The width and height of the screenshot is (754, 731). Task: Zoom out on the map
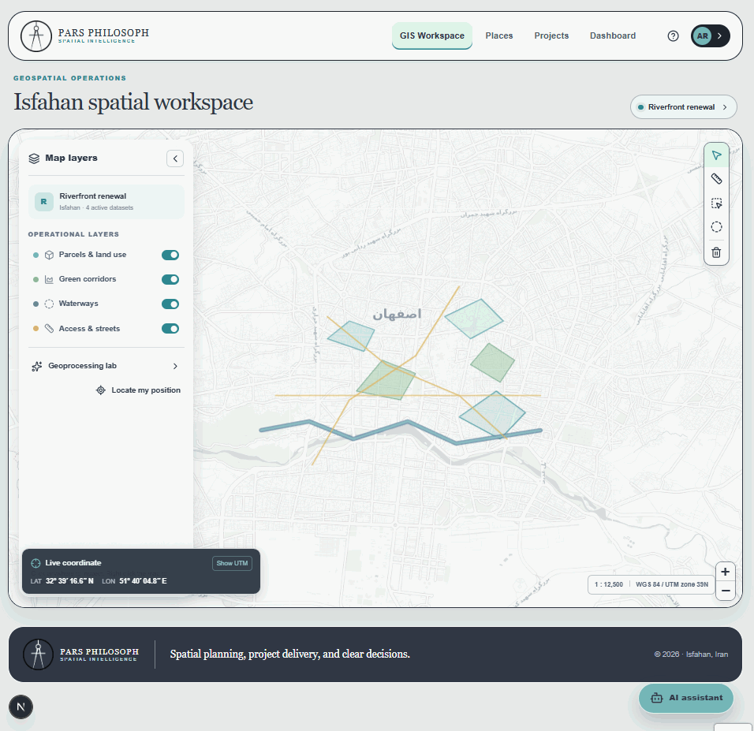(725, 591)
